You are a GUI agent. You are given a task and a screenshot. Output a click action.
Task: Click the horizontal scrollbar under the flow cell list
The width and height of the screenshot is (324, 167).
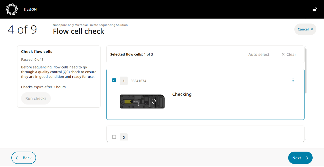(205, 142)
